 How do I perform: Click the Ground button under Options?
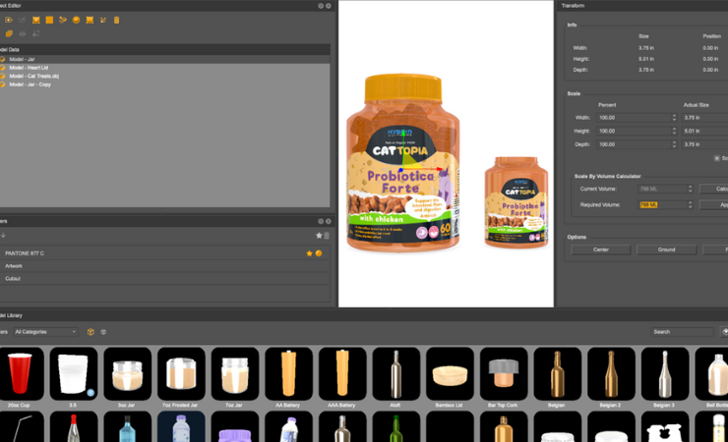666,249
